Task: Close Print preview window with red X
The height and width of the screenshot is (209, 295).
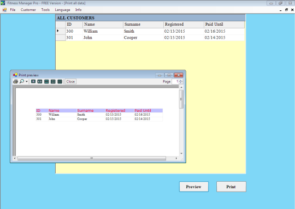Action: pos(179,75)
